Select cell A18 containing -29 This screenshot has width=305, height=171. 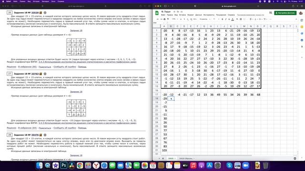coord(164,98)
